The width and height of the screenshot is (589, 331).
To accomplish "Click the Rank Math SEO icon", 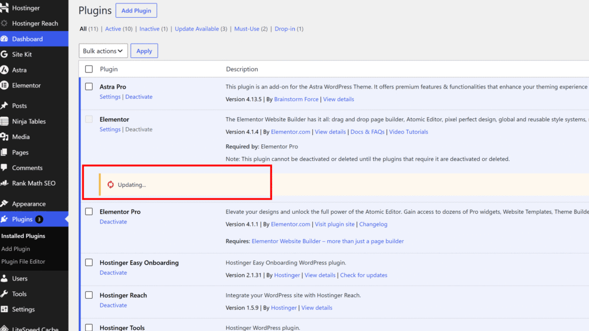I will coord(4,183).
